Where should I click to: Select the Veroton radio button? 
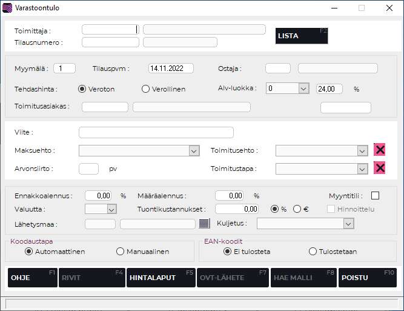[x=82, y=89]
